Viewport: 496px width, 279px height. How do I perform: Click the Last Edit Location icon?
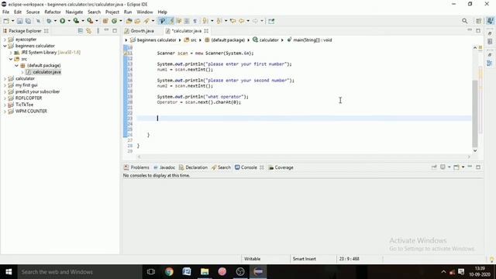pyautogui.click(x=233, y=21)
